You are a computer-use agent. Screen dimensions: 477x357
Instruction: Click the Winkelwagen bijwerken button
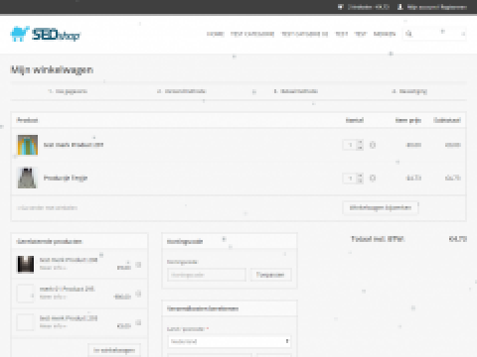tap(381, 208)
